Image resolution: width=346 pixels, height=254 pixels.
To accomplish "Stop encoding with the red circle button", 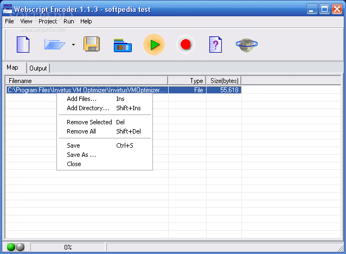I will coord(185,45).
